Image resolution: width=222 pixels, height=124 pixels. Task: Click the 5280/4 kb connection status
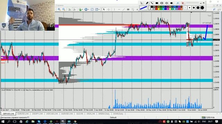pyautogui.click(x=208, y=117)
